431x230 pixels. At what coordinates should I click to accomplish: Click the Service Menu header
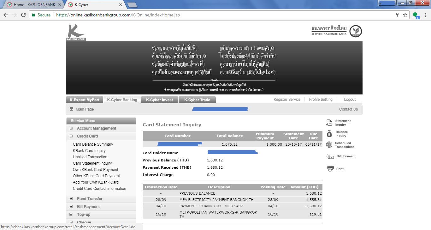click(x=101, y=121)
